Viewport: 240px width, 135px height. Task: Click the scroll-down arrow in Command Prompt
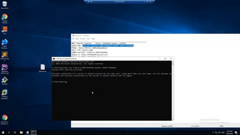[x=173, y=120]
